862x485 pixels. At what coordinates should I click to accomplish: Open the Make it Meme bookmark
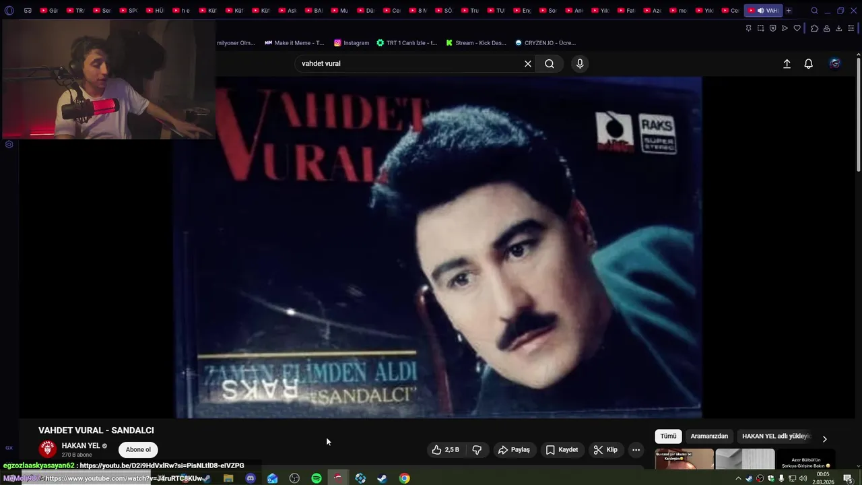click(294, 42)
